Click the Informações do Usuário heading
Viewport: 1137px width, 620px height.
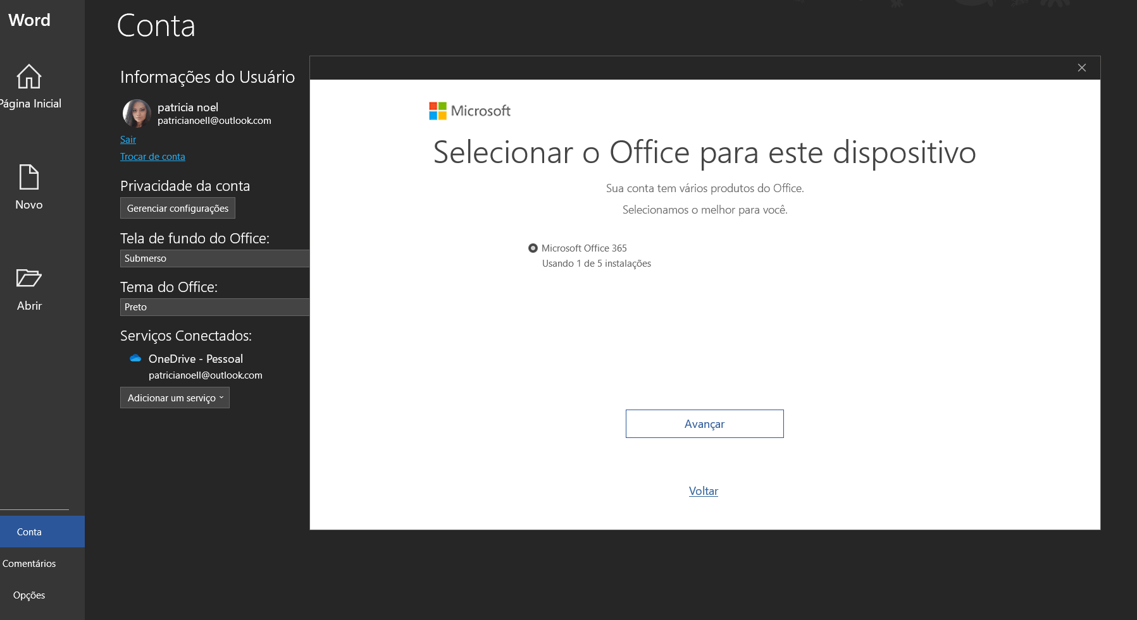tap(208, 77)
